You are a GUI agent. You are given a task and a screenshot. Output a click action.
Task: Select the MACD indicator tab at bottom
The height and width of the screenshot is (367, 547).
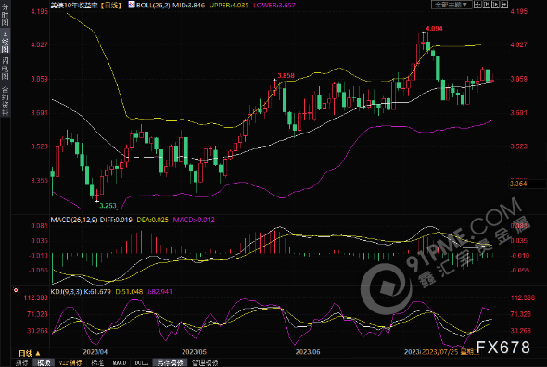[119, 362]
